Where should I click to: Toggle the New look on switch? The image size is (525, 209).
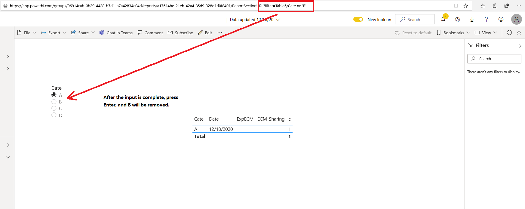pyautogui.click(x=358, y=19)
